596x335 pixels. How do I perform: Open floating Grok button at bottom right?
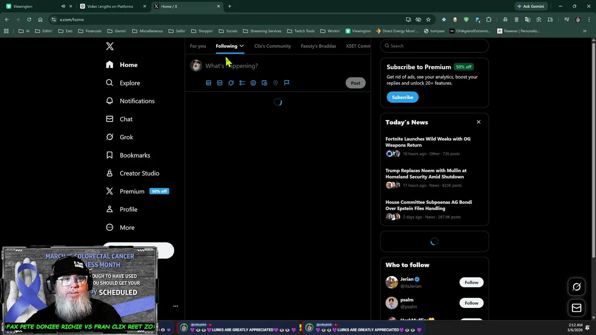tap(576, 287)
